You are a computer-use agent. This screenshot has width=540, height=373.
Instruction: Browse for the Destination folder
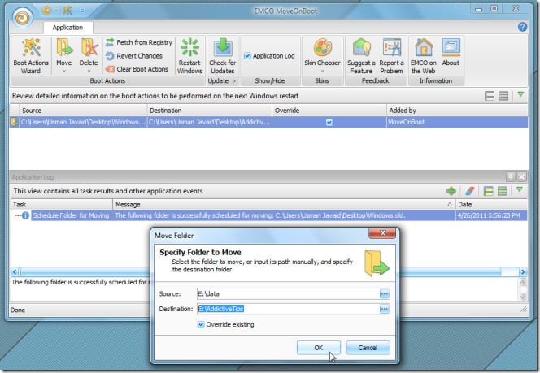click(385, 309)
